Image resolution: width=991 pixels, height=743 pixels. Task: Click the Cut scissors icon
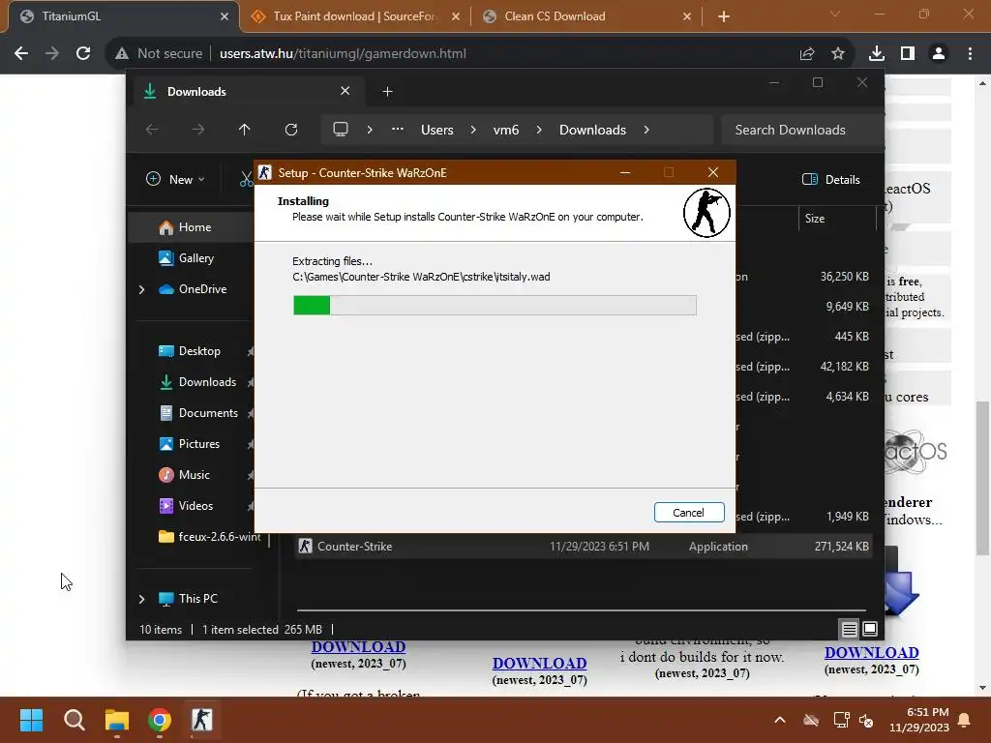pyautogui.click(x=247, y=179)
